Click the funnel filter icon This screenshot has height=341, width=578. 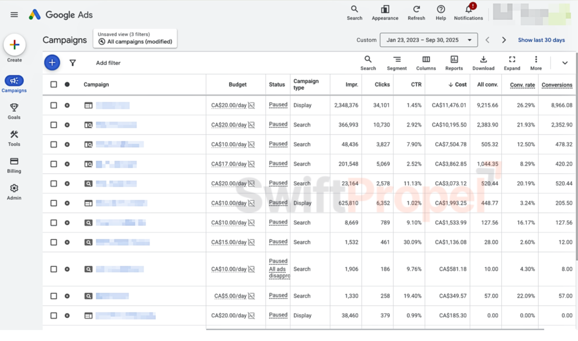(73, 63)
